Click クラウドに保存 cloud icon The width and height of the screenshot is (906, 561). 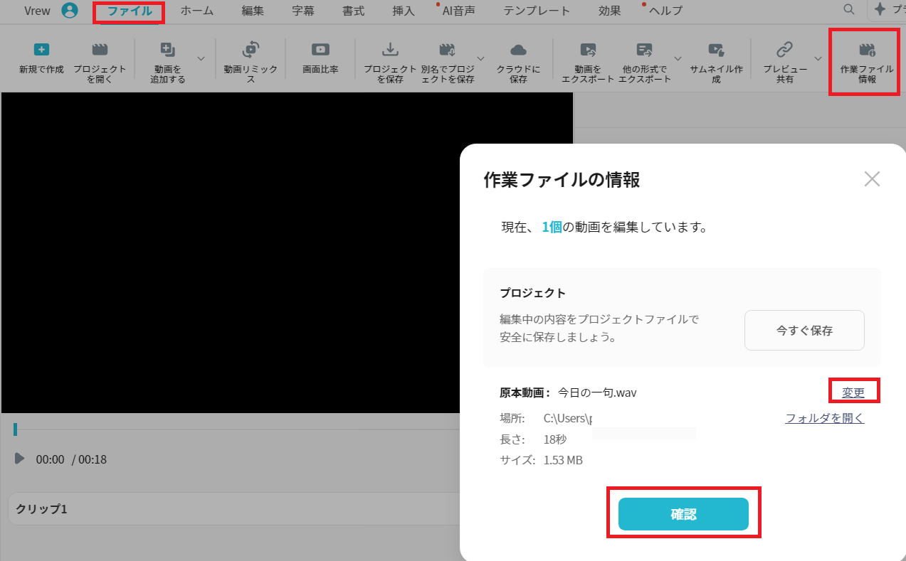(518, 50)
